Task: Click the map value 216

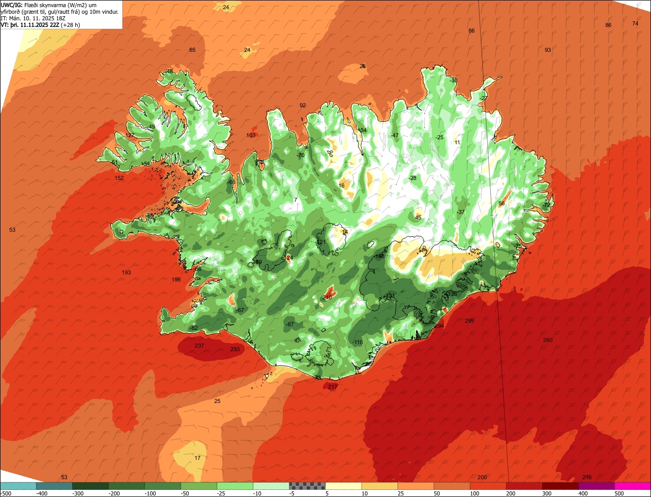Action: click(587, 477)
